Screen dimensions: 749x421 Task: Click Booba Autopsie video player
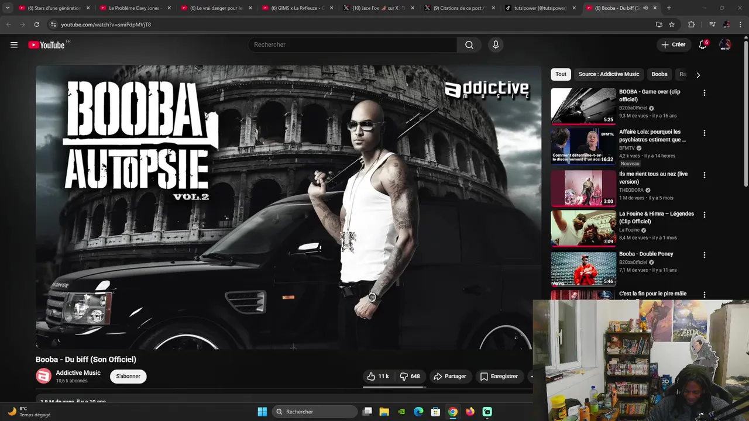point(288,207)
